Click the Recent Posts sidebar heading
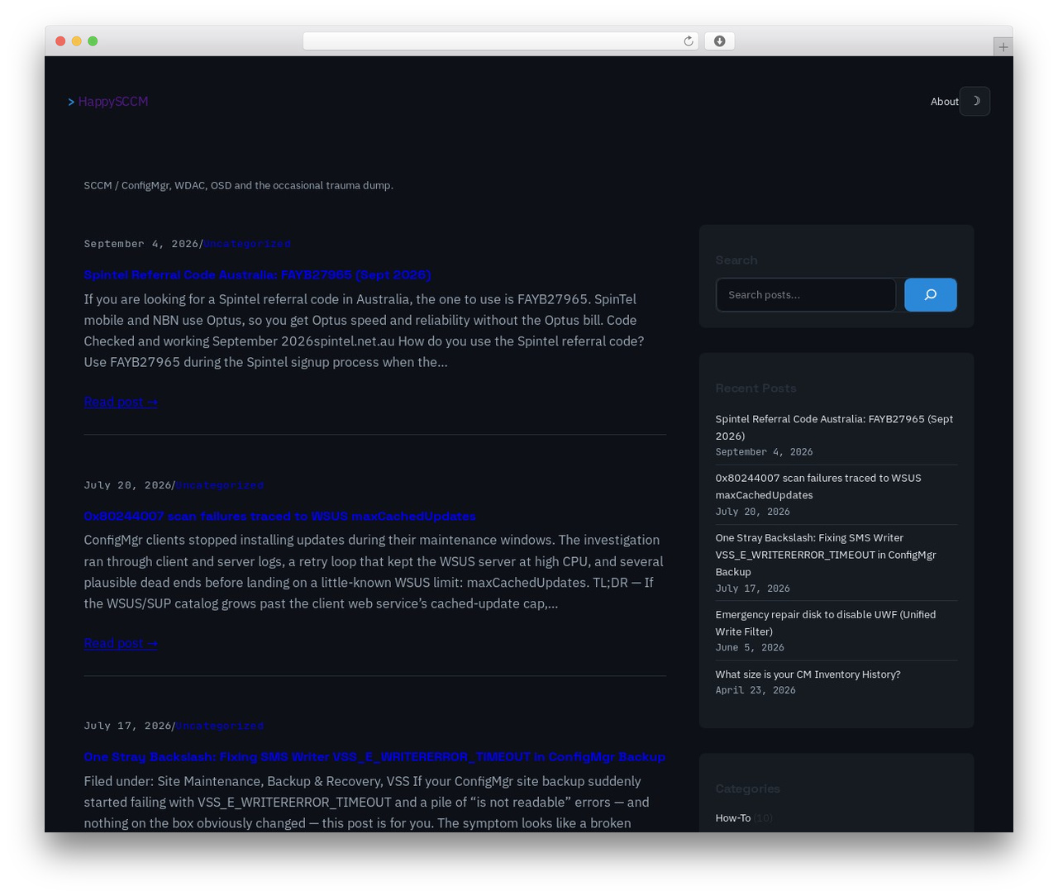 (x=755, y=388)
